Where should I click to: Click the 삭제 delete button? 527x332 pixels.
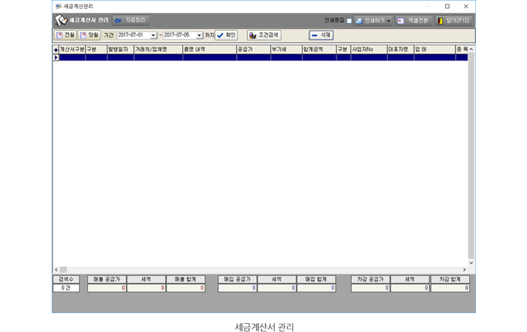click(x=321, y=35)
